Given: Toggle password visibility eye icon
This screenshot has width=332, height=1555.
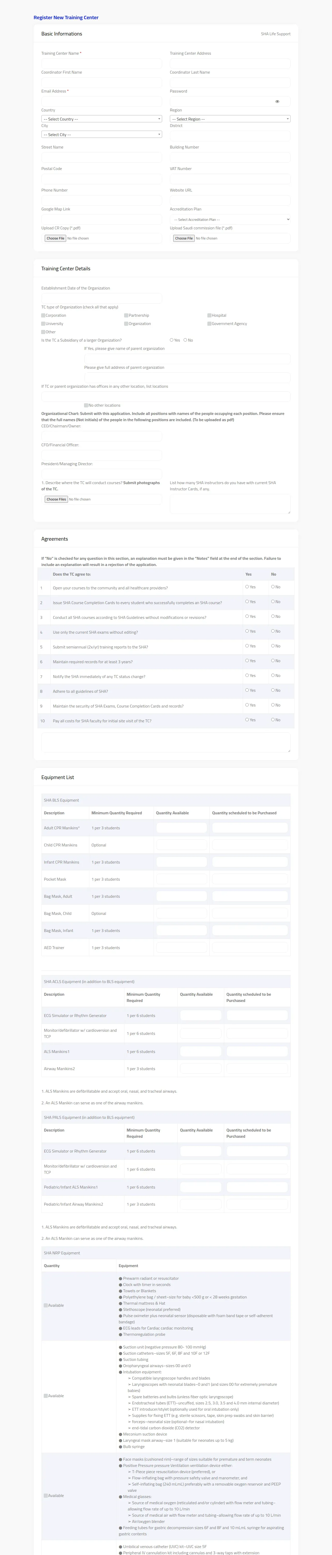Looking at the screenshot, I should coord(277,101).
